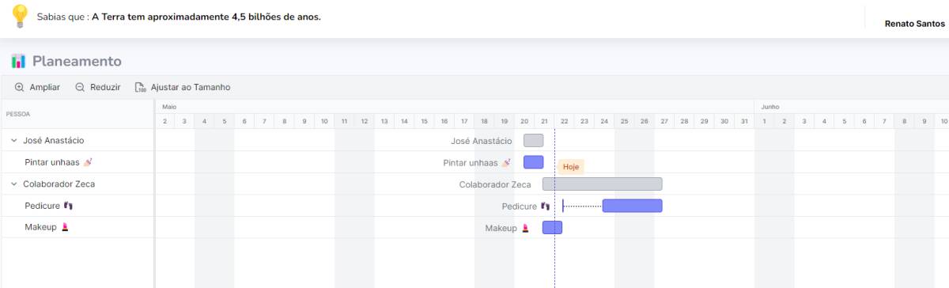Click the Reduzir zoom-out magnifier icon
The image size is (949, 288).
(x=80, y=87)
